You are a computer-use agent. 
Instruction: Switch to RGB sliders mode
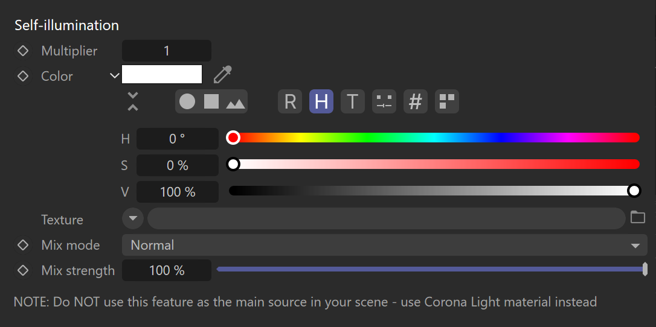[x=290, y=101]
